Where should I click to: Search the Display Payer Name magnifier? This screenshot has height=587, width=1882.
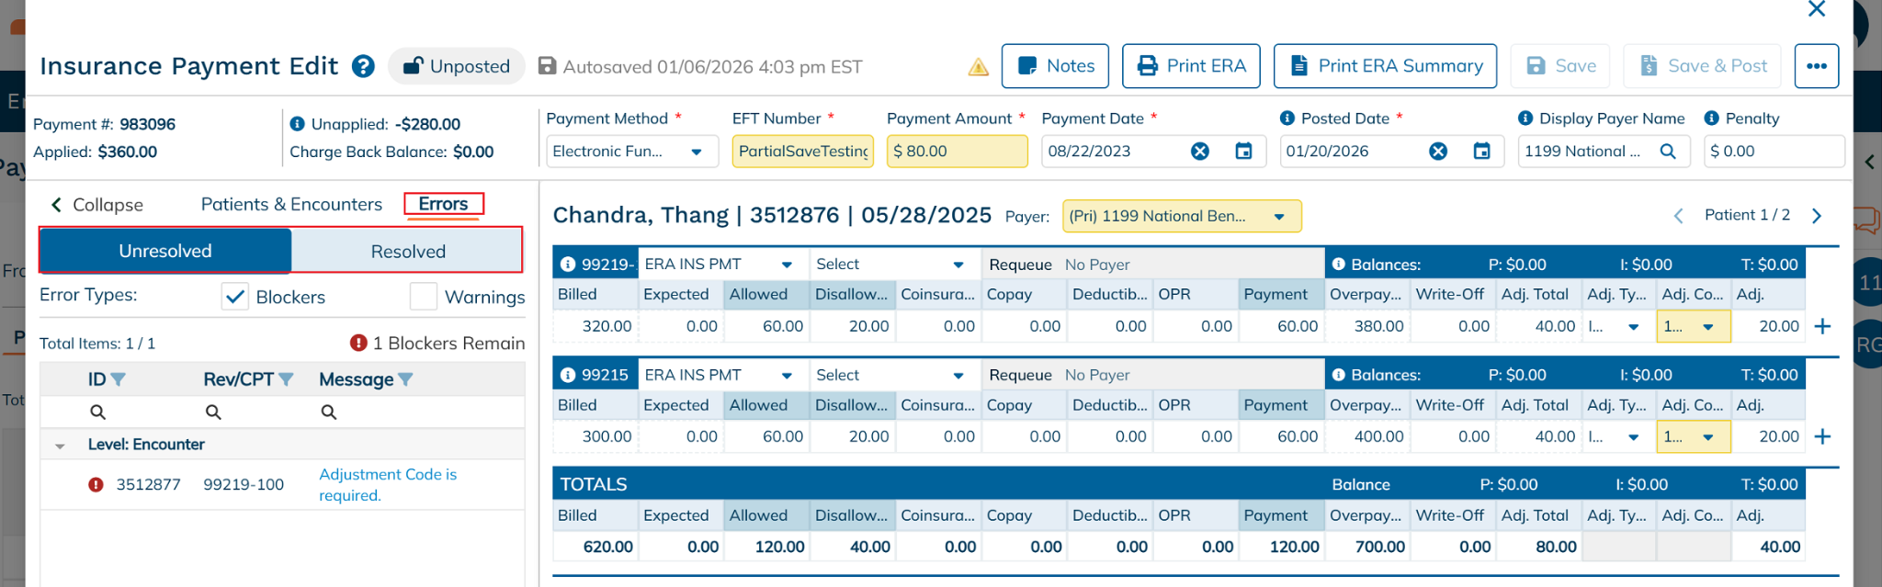click(x=1668, y=152)
